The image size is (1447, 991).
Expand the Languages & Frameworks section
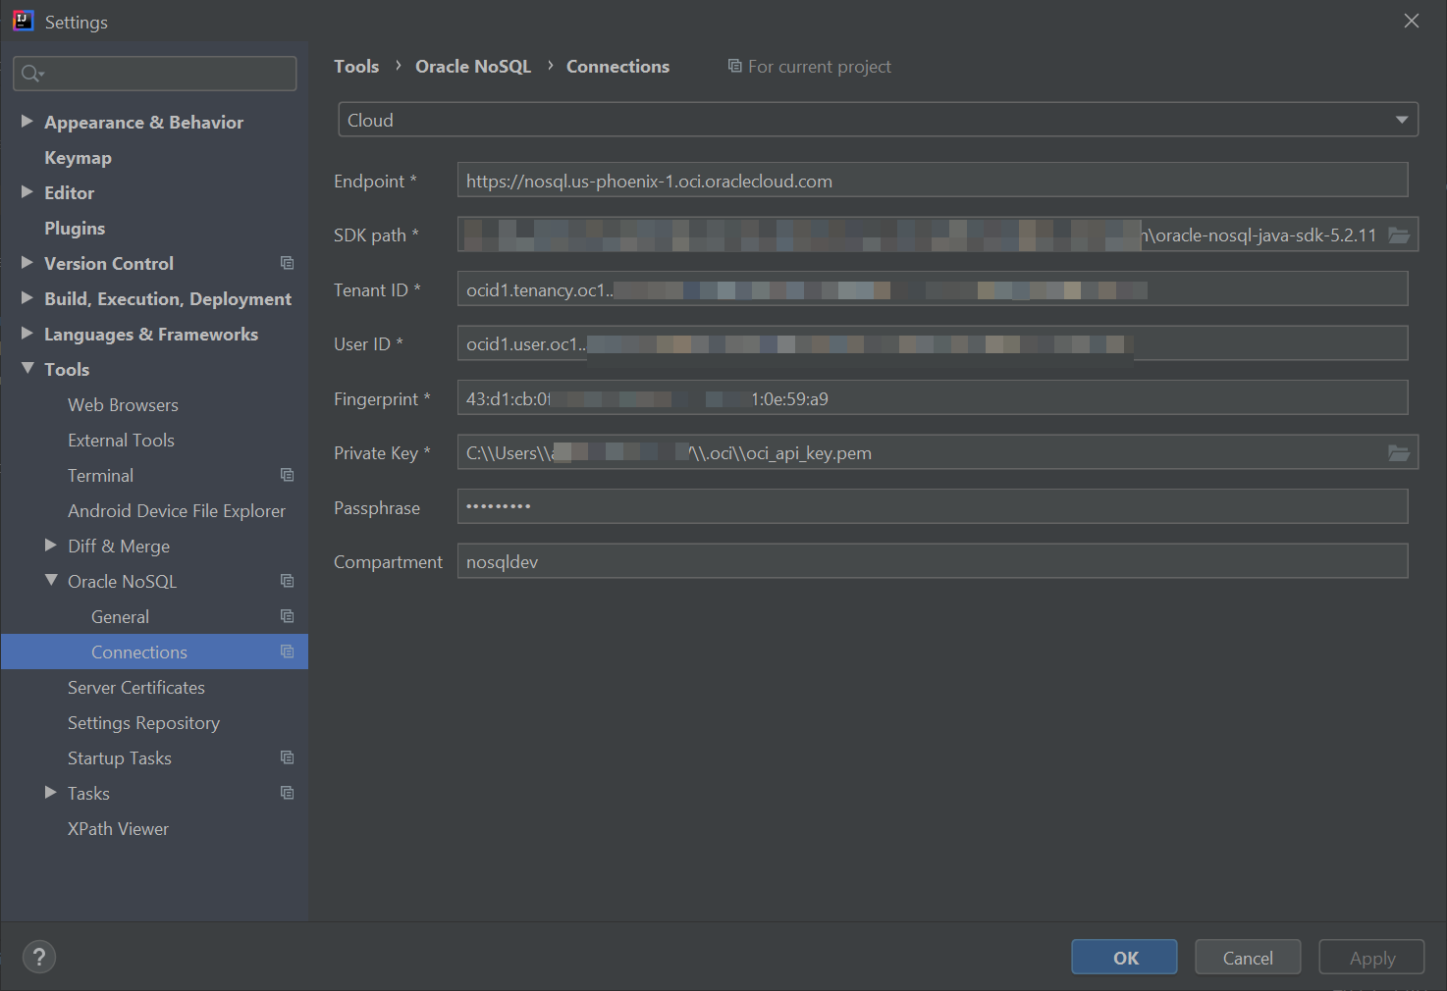coord(27,334)
